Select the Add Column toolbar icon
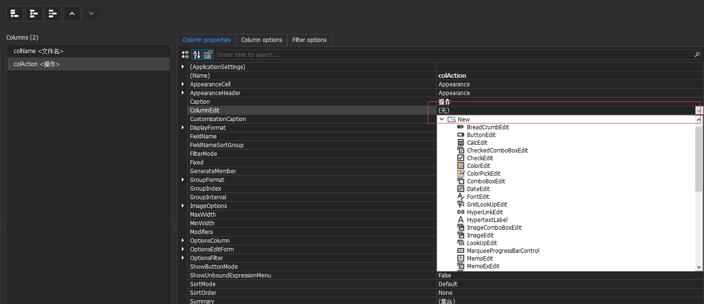 click(14, 13)
